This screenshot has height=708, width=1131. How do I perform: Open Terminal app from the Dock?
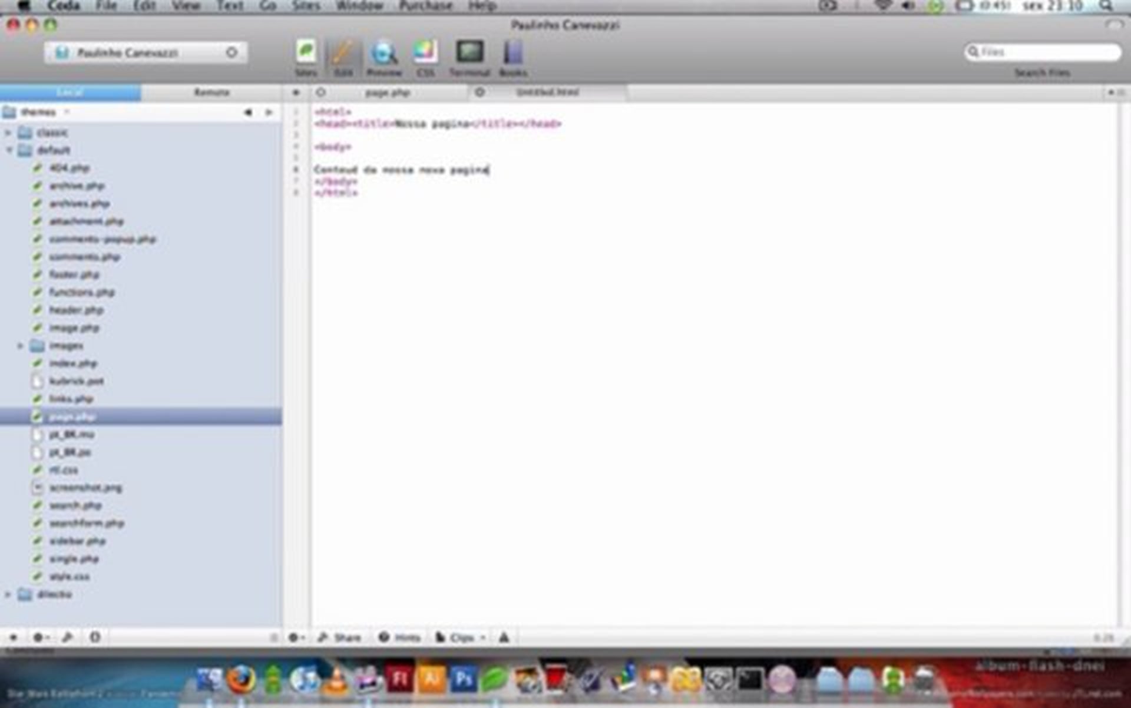pos(750,680)
